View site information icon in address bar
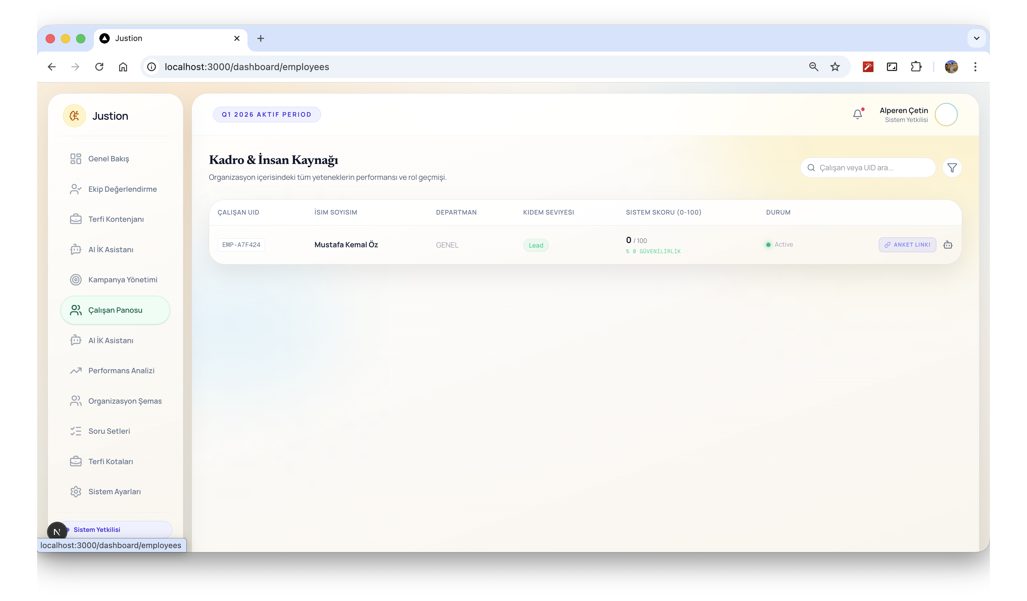 (x=152, y=67)
